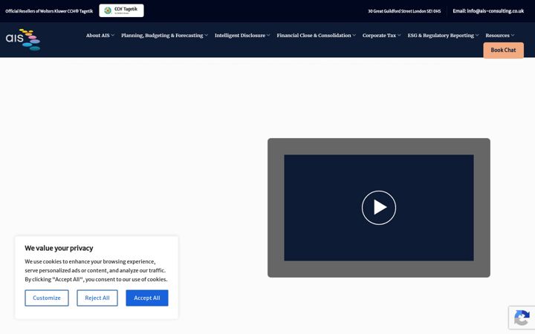Click Customize in cookie banner
This screenshot has height=334, width=535.
47,298
